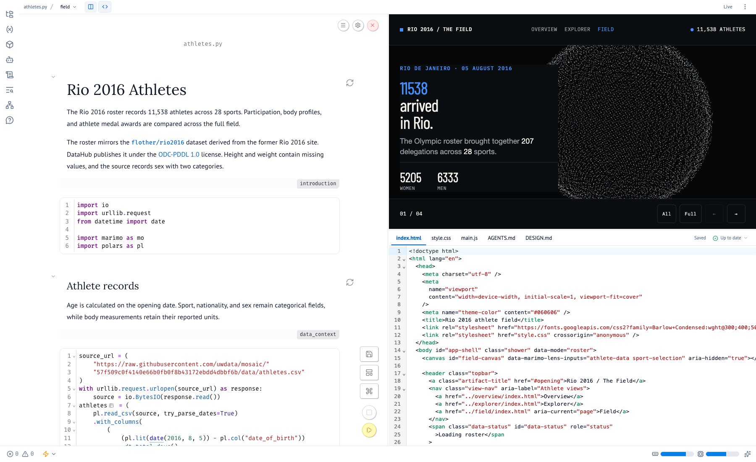Viewport: 756px width, 462px height.
Task: Click the introduction cell name tag
Action: pyautogui.click(x=318, y=184)
